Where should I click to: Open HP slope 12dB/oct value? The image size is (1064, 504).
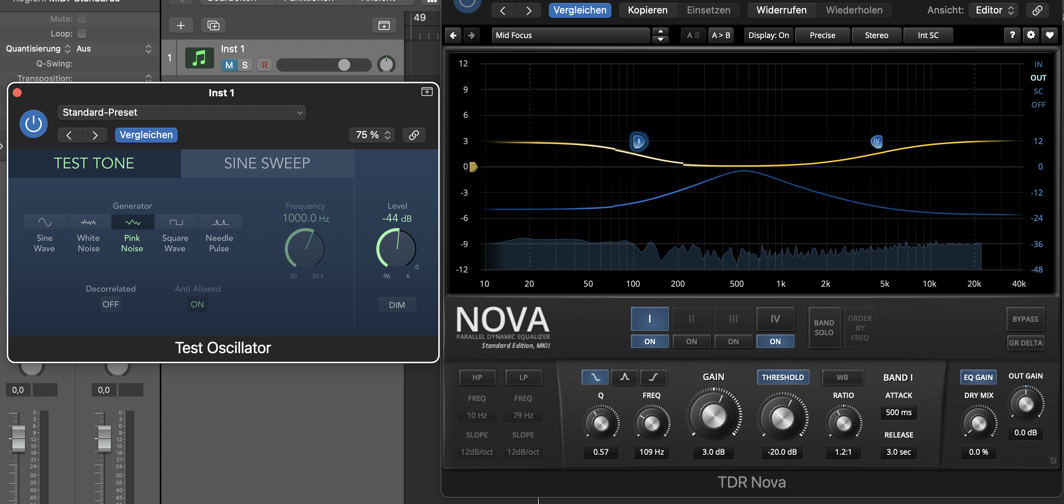477,452
